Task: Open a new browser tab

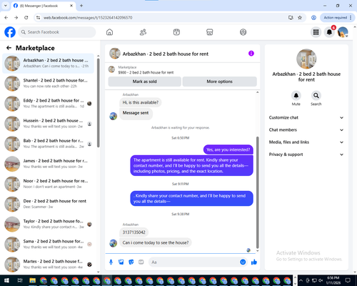Action: pos(81,6)
